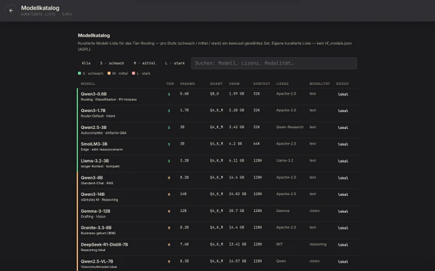Viewport: 435px width, 271px height.
Task: Click the 13.41 GB VRAM value
Action: pyautogui.click(x=237, y=244)
